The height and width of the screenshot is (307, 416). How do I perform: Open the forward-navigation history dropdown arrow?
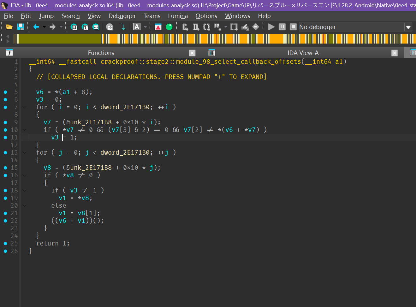[61, 27]
